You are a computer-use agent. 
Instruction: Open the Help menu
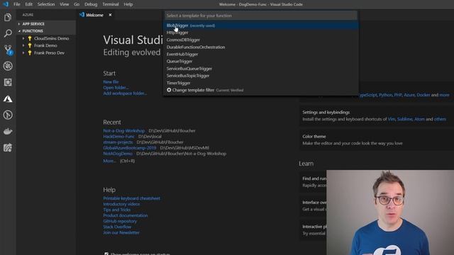pos(128,4)
